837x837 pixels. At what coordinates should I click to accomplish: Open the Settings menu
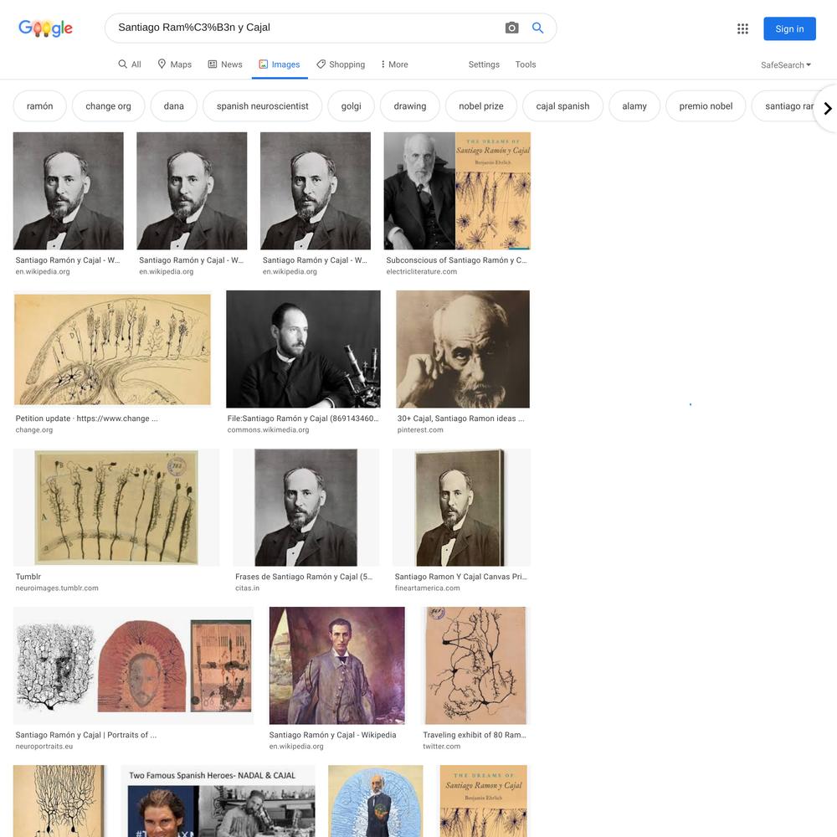click(484, 64)
